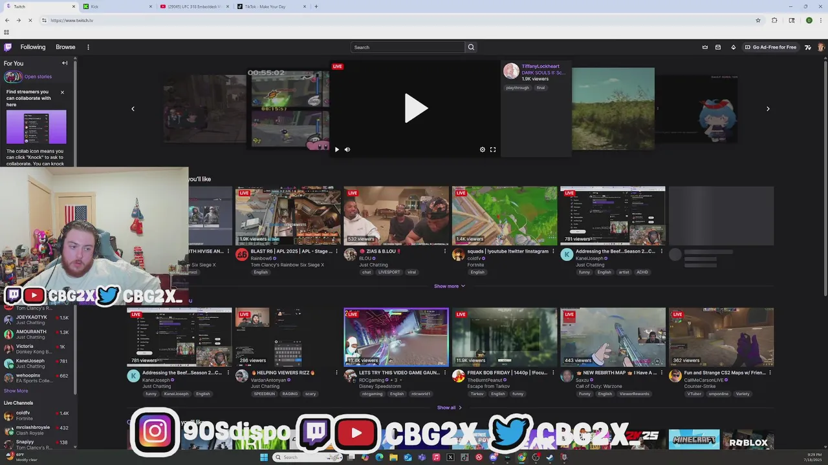
Task: Open the RDCgaming Disney Speedstorm thumbnail
Action: (396, 337)
